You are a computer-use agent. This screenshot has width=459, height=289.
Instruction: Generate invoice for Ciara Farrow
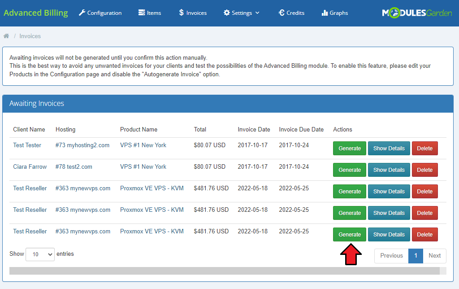coord(350,170)
